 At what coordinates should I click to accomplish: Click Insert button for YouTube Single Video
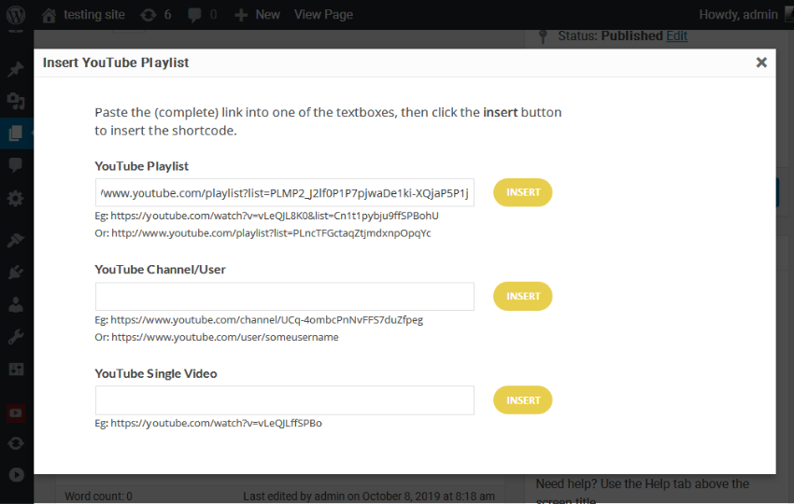522,400
